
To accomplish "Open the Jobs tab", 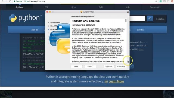I will 128,7.
